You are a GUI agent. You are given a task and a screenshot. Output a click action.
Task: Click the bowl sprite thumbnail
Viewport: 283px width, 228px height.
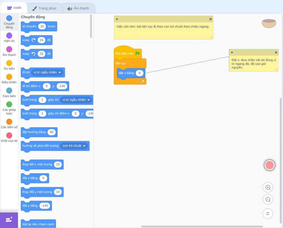coord(269,23)
